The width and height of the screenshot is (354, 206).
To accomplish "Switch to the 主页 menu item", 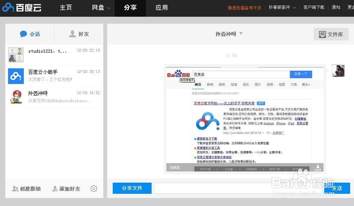I will (x=66, y=7).
